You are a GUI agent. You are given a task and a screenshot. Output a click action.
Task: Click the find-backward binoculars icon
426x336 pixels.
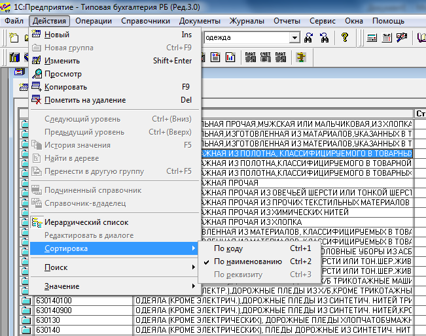click(x=324, y=37)
